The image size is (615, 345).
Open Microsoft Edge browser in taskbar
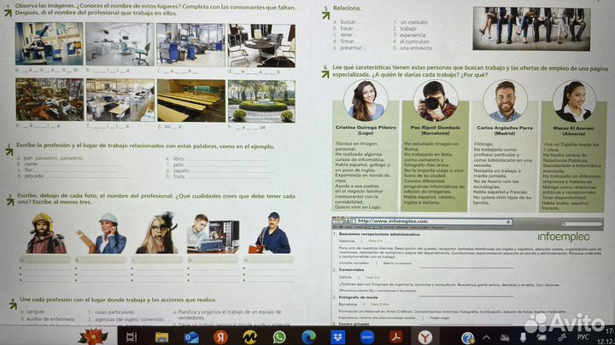[308, 337]
